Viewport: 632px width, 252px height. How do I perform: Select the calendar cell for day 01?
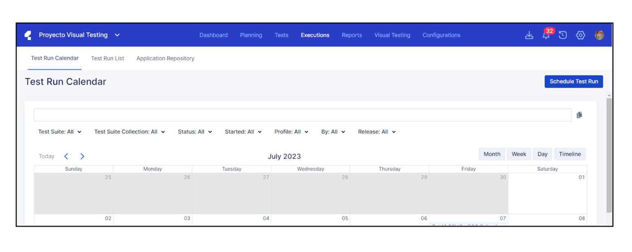[547, 194]
